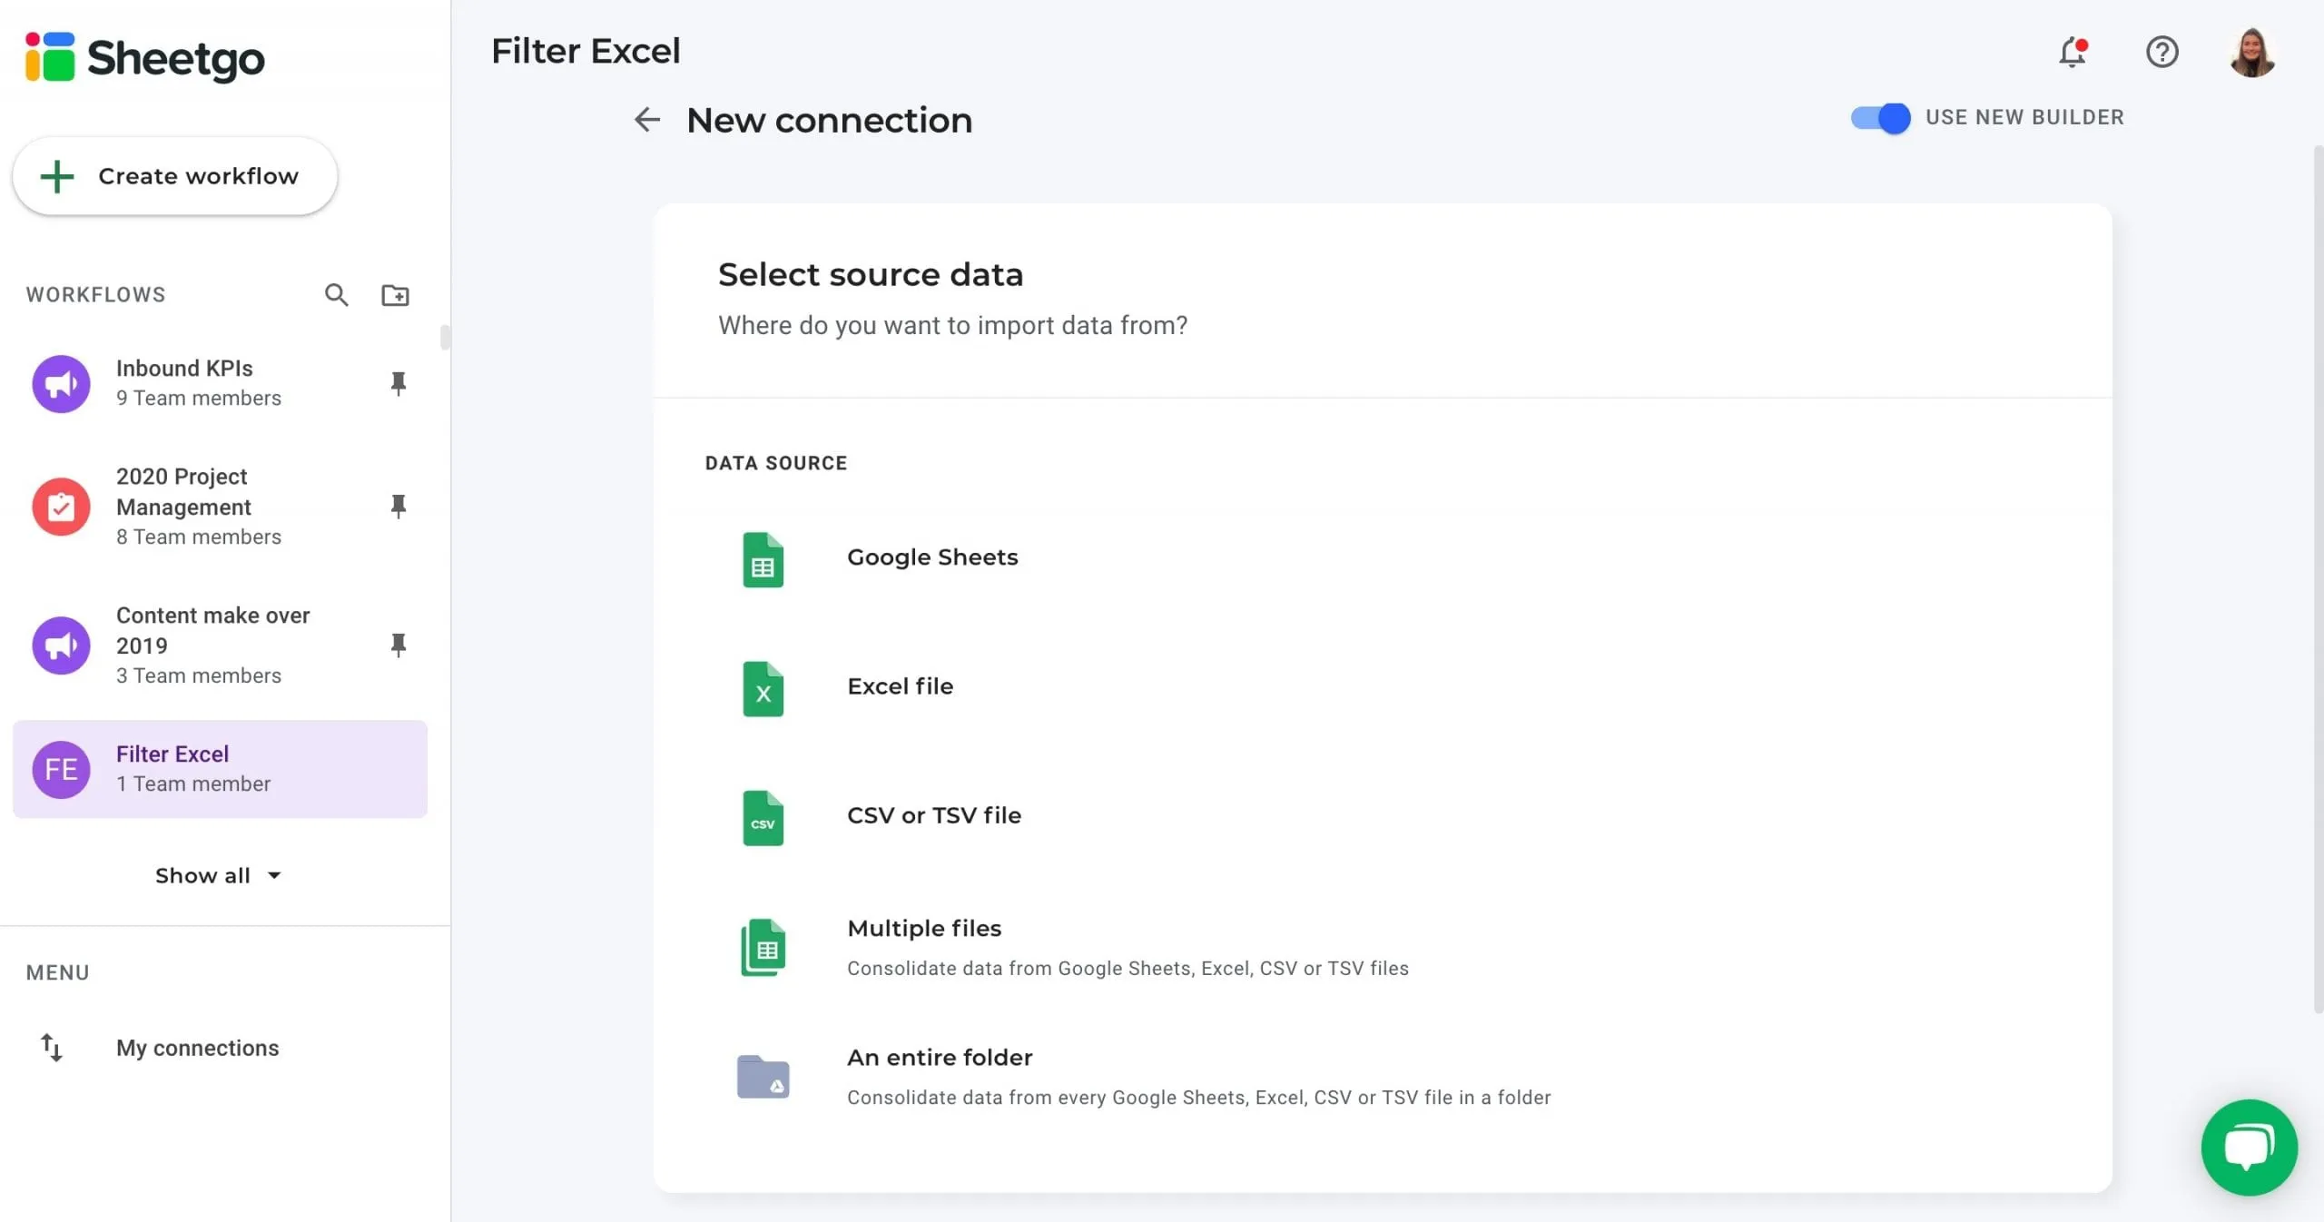Click the CSV file icon
Screen dimensions: 2324x1222
tap(763, 817)
